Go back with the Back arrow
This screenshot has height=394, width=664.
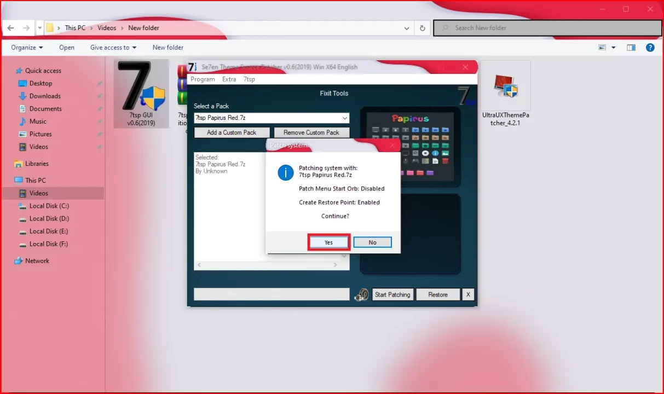click(10, 28)
